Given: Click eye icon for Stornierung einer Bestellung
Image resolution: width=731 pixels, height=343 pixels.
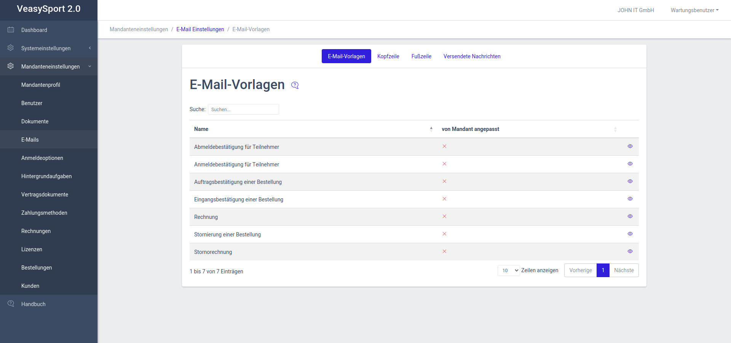Looking at the screenshot, I should click(630, 234).
